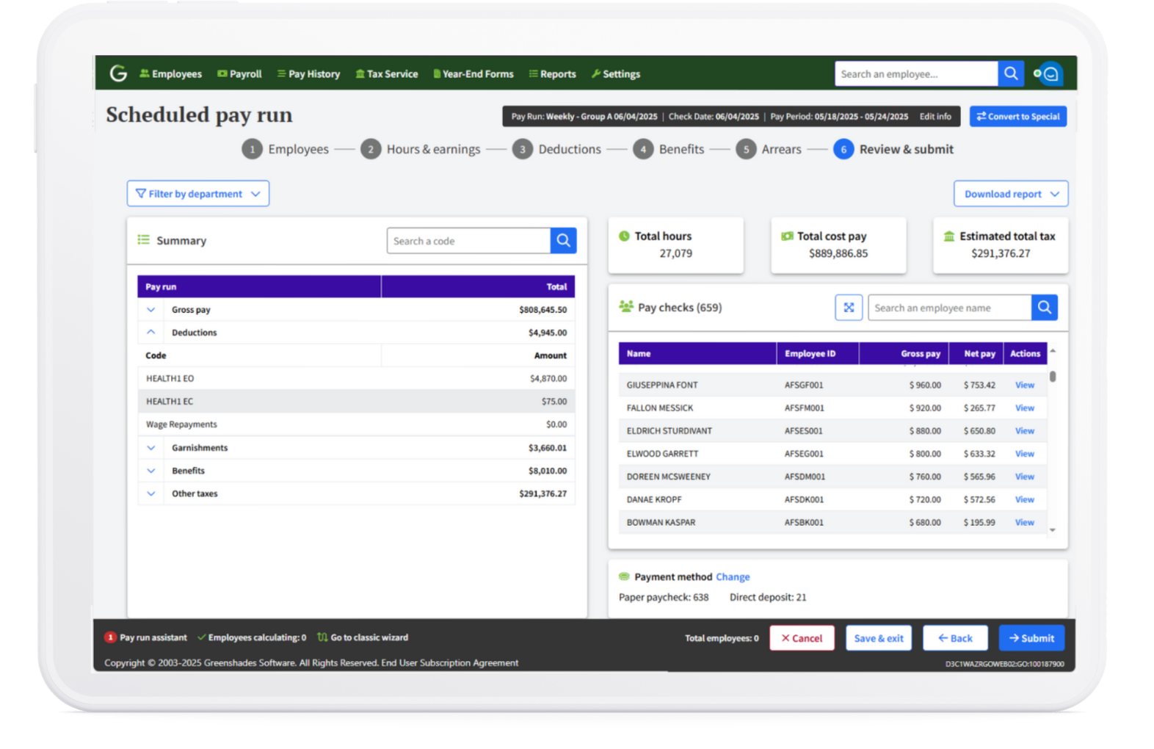Viewport: 1154px width, 749px height.
Task: Click the Greenshades logo icon
Action: tap(118, 73)
